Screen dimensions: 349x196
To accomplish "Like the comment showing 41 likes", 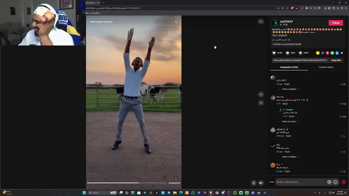I will click(x=341, y=171).
